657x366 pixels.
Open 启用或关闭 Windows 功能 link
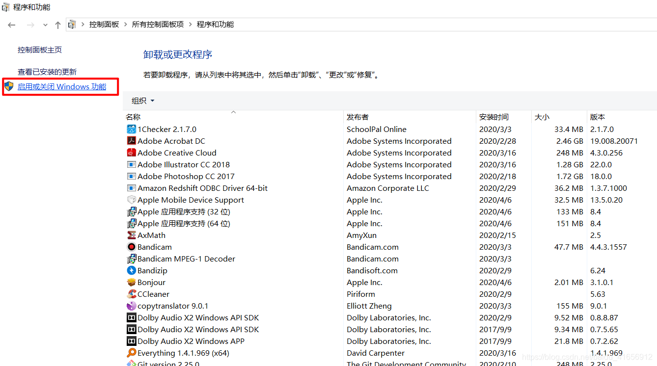coord(62,86)
